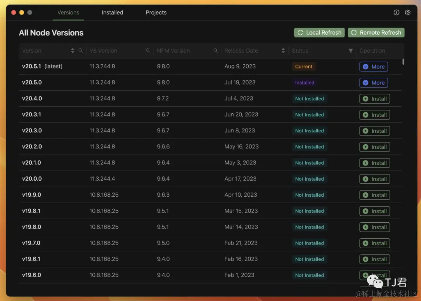Switch to the Installed tab
Viewport: 421px width, 301px height.
pos(112,12)
